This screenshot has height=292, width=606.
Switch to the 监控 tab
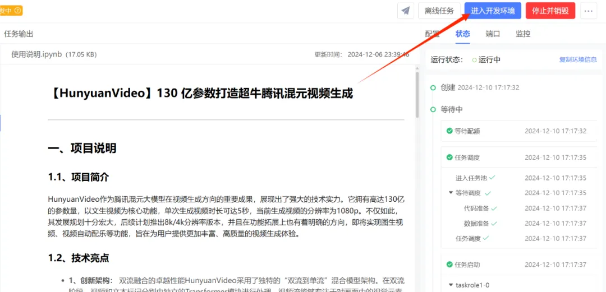(x=523, y=34)
